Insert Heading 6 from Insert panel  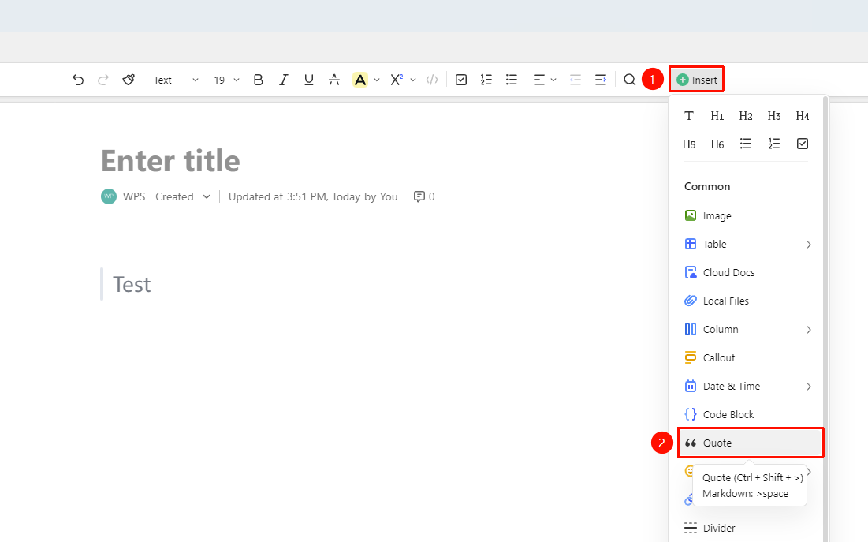point(717,144)
